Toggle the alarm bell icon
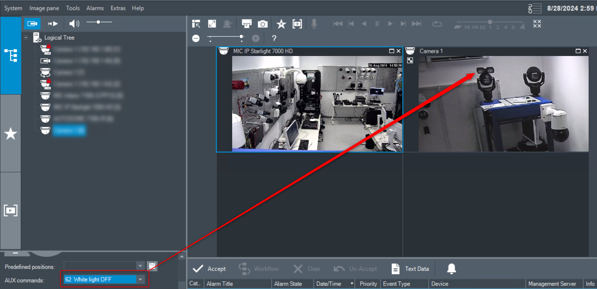This screenshot has width=597, height=289. 451,269
